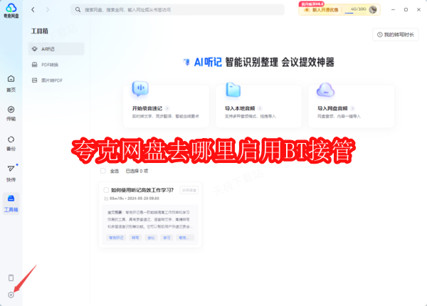Open the 如何使用听记高效工作学习 recording title
This screenshot has width=427, height=306.
click(142, 190)
